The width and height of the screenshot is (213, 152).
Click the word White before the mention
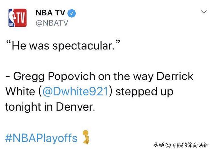[20, 91]
